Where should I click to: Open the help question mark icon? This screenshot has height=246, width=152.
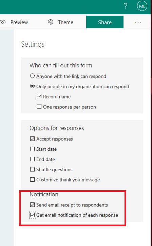125,6
